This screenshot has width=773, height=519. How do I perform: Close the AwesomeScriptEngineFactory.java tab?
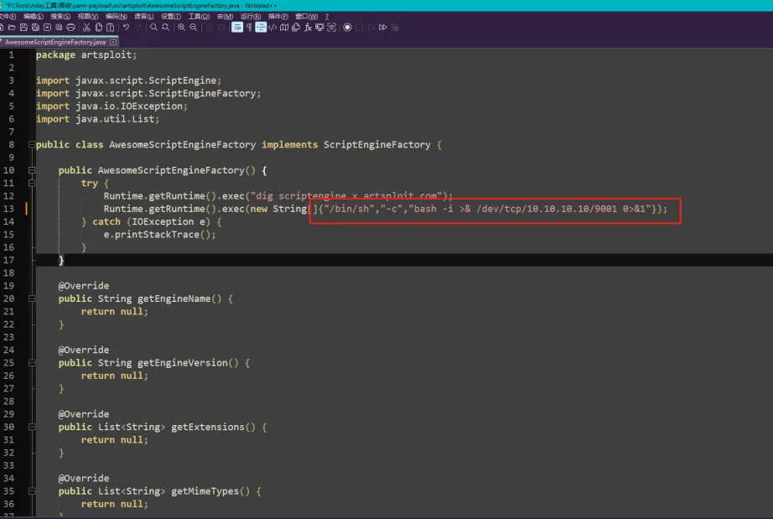[x=113, y=43]
